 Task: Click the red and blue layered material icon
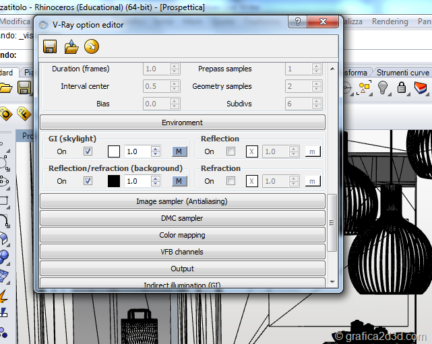coord(421,88)
